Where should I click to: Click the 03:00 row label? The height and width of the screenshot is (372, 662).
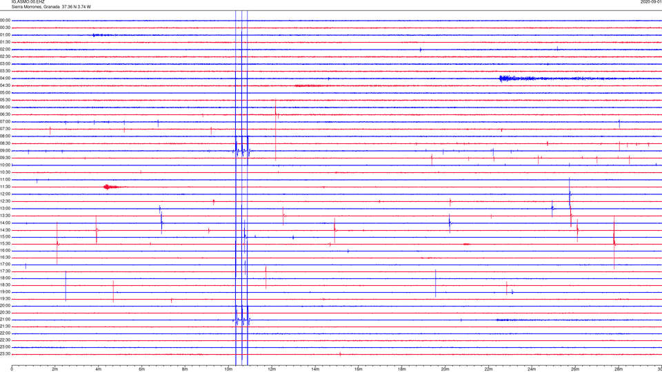pyautogui.click(x=5, y=63)
